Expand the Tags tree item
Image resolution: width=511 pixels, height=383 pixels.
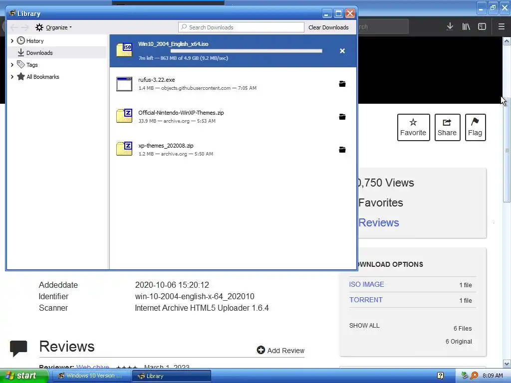click(x=12, y=65)
